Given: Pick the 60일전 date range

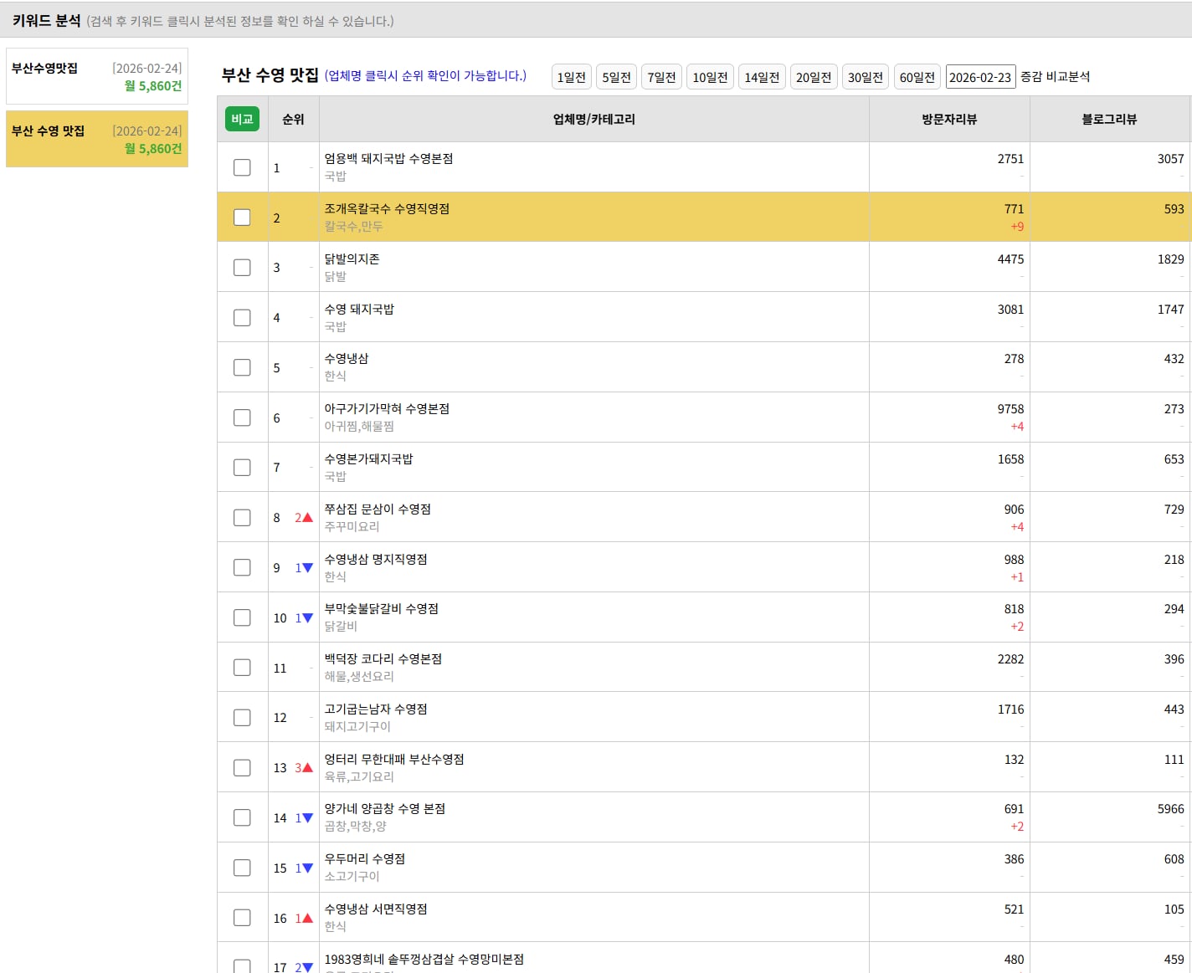Looking at the screenshot, I should click(x=917, y=77).
